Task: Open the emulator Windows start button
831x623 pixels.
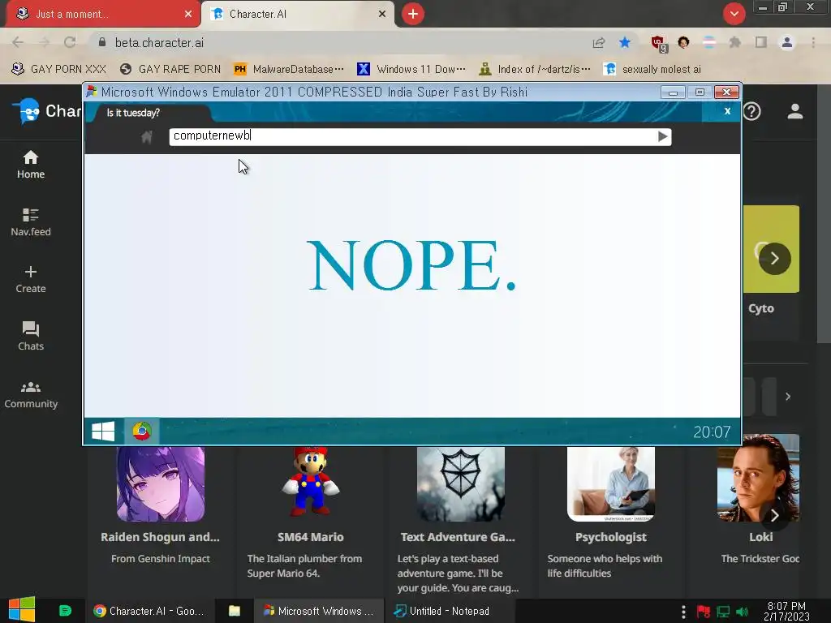Action: click(103, 432)
